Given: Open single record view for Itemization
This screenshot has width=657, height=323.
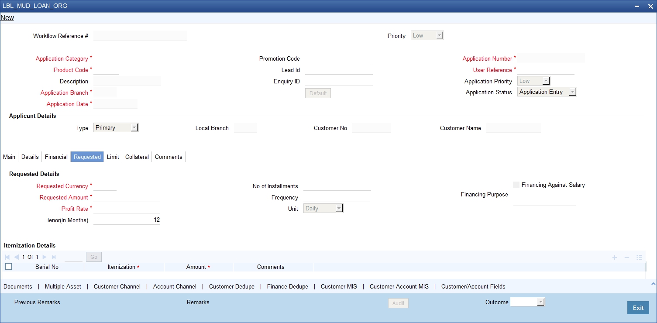Looking at the screenshot, I should point(639,258).
